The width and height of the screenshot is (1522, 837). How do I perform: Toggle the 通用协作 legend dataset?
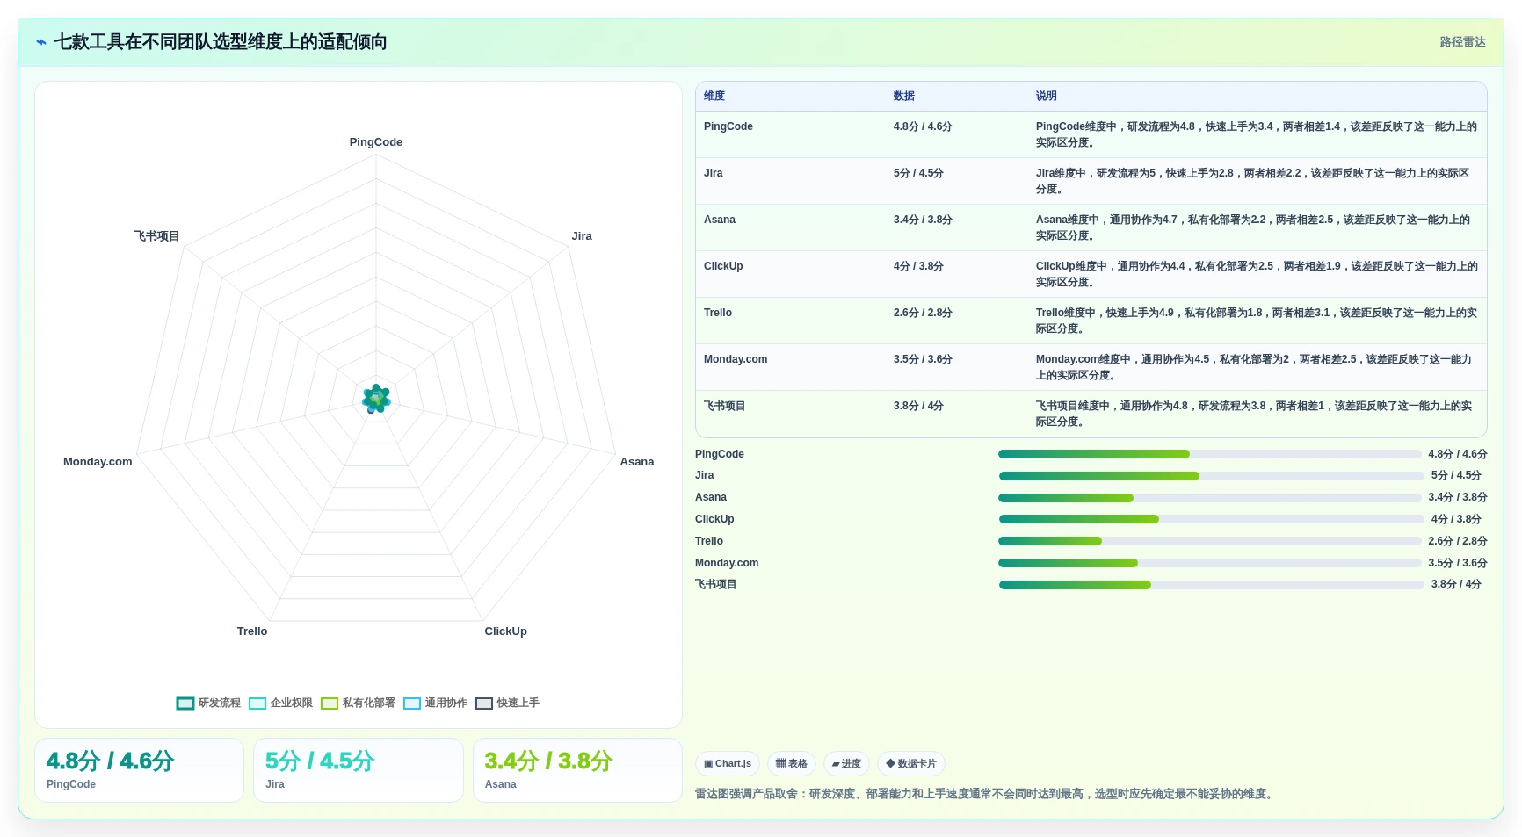[435, 703]
